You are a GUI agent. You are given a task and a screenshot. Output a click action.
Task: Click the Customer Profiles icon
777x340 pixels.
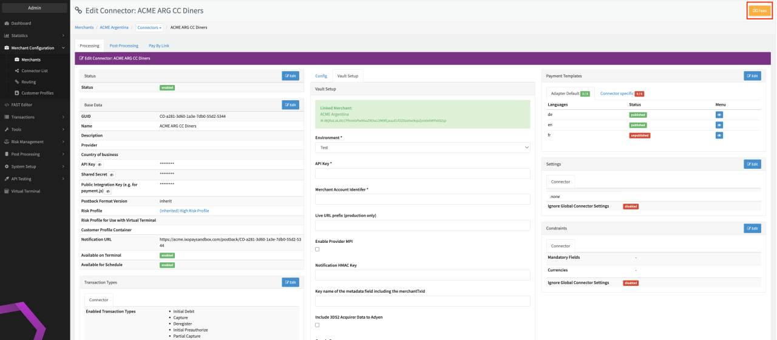pos(16,93)
